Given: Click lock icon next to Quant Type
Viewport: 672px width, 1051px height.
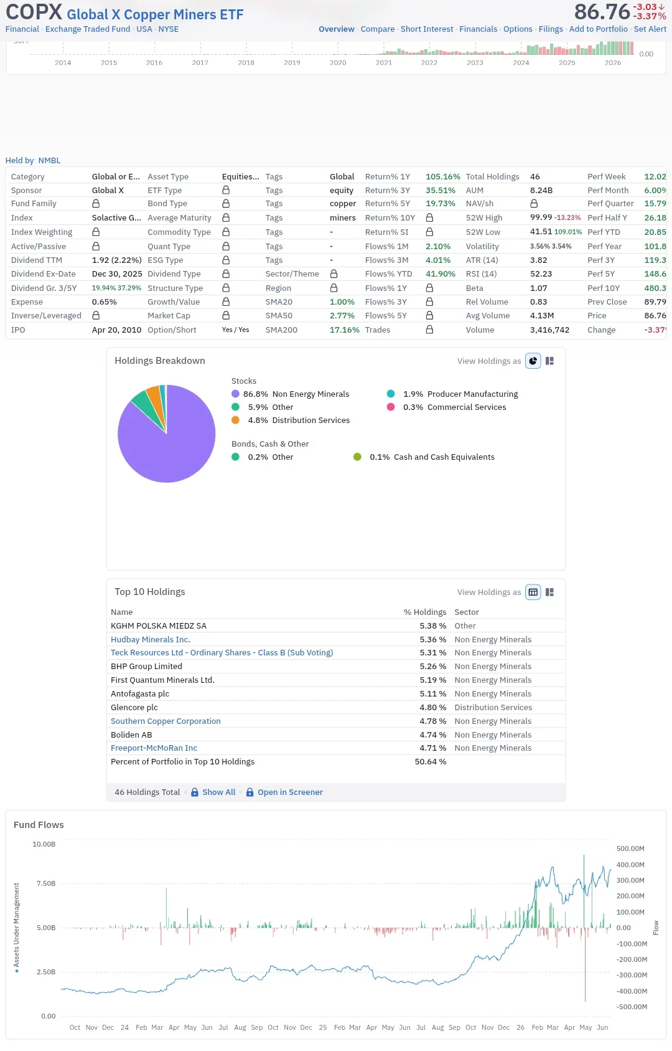Looking at the screenshot, I should pyautogui.click(x=226, y=246).
